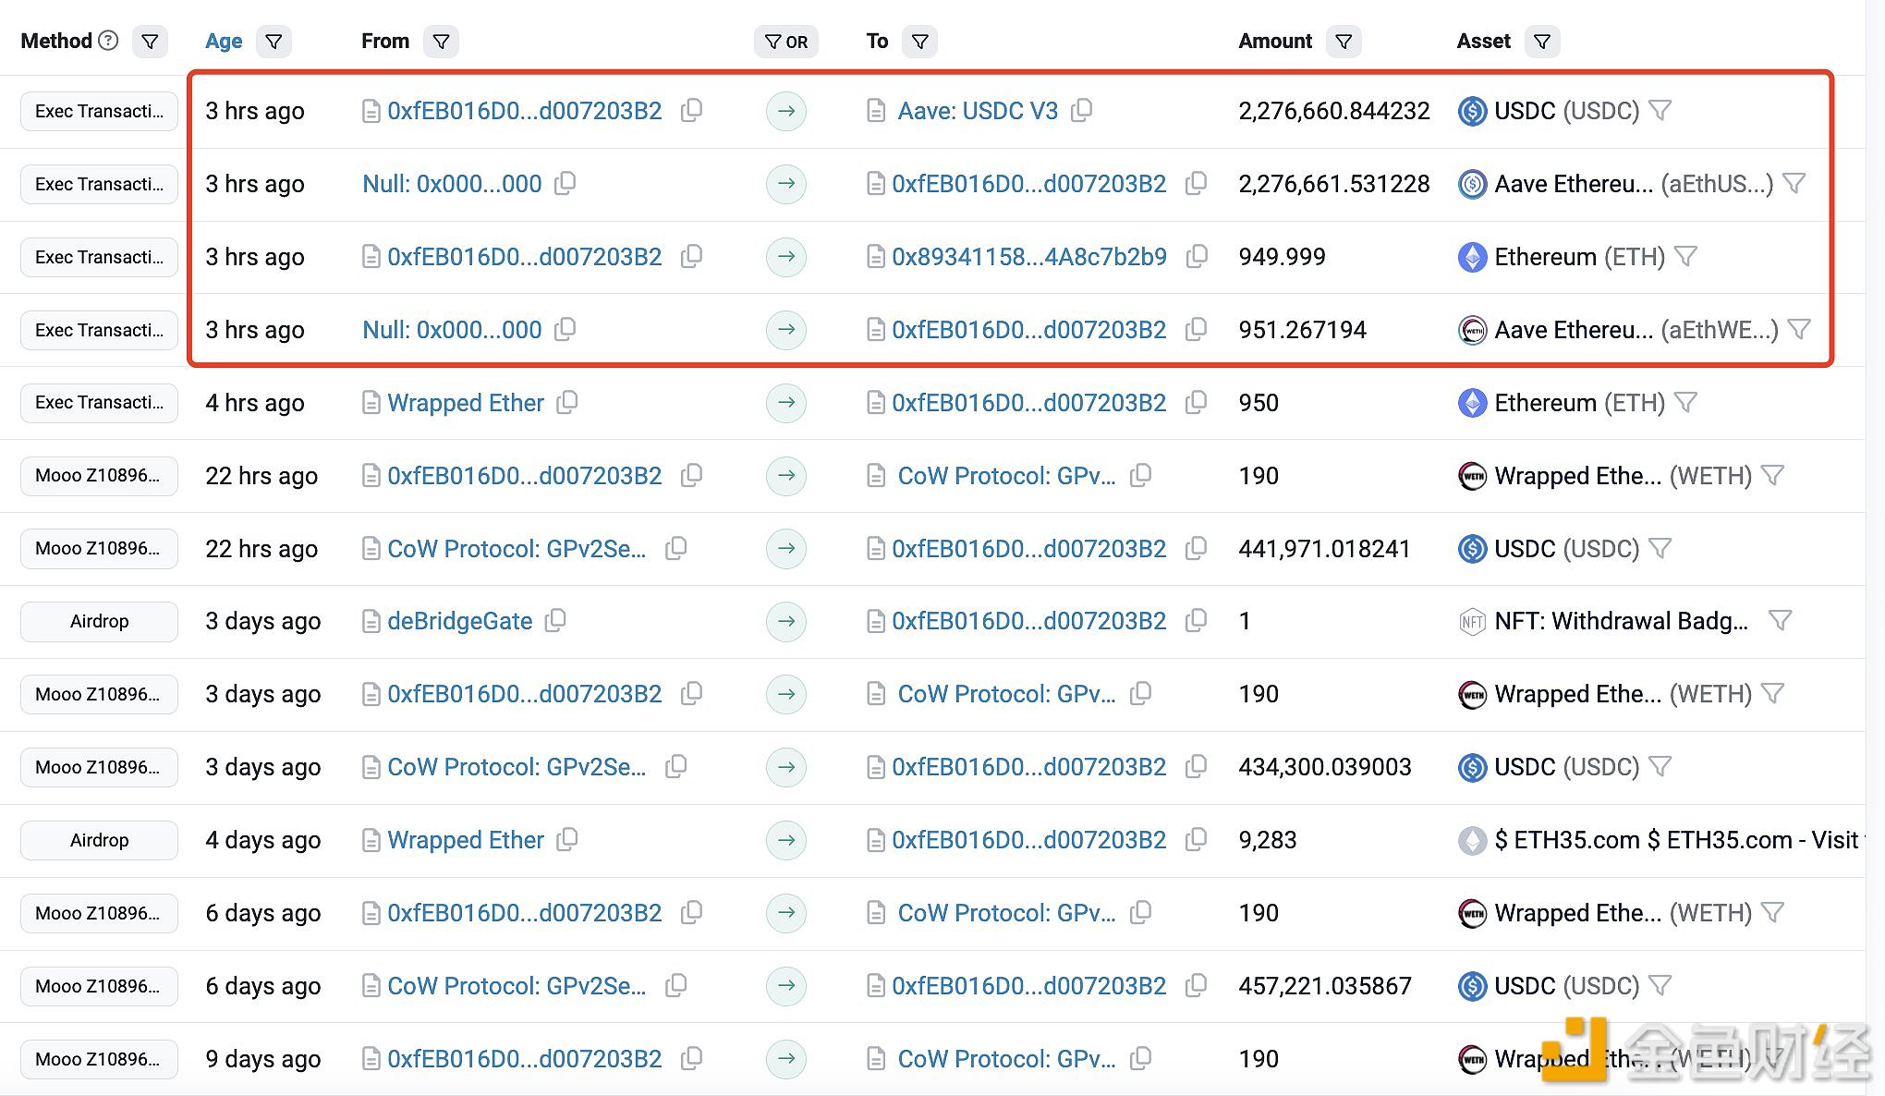This screenshot has height=1096, width=1885.
Task: Click the arrow icon in the deBridgeGate row
Action: (786, 621)
